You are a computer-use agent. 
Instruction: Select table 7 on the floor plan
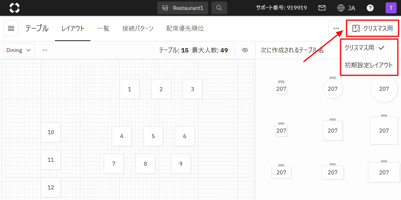(x=114, y=164)
